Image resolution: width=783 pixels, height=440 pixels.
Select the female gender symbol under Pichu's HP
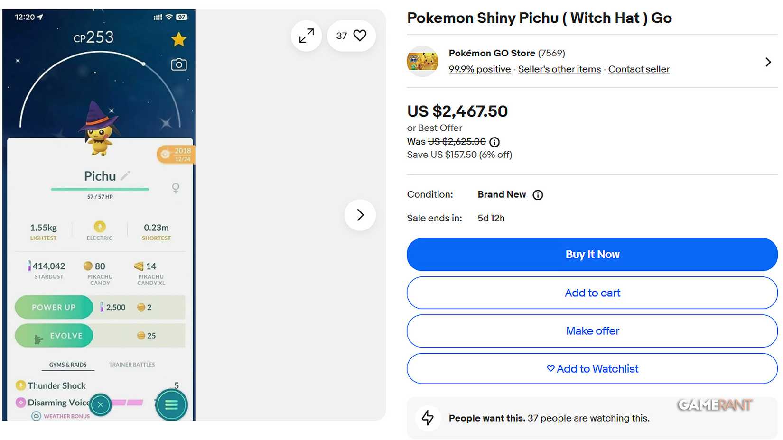[176, 188]
